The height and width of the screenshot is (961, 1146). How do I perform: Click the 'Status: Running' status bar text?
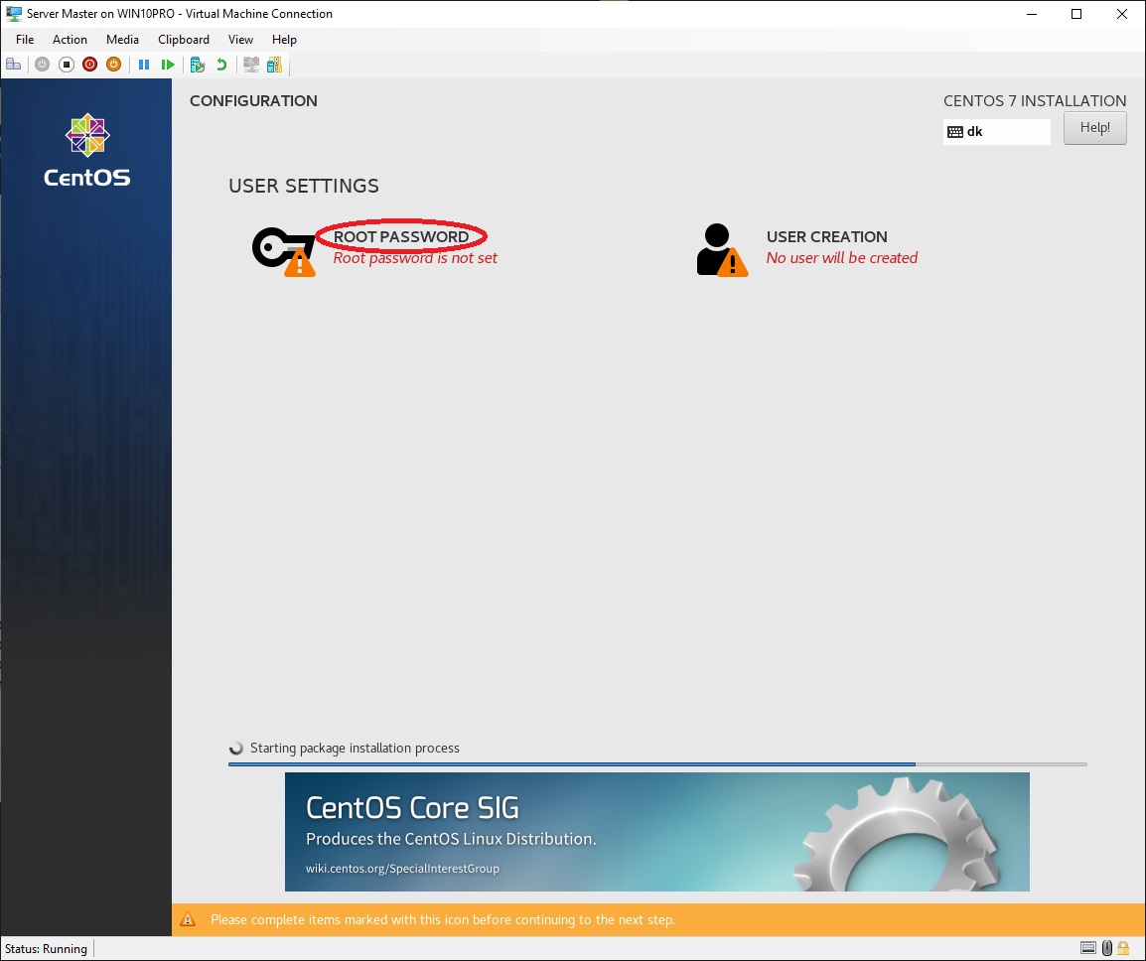46,949
